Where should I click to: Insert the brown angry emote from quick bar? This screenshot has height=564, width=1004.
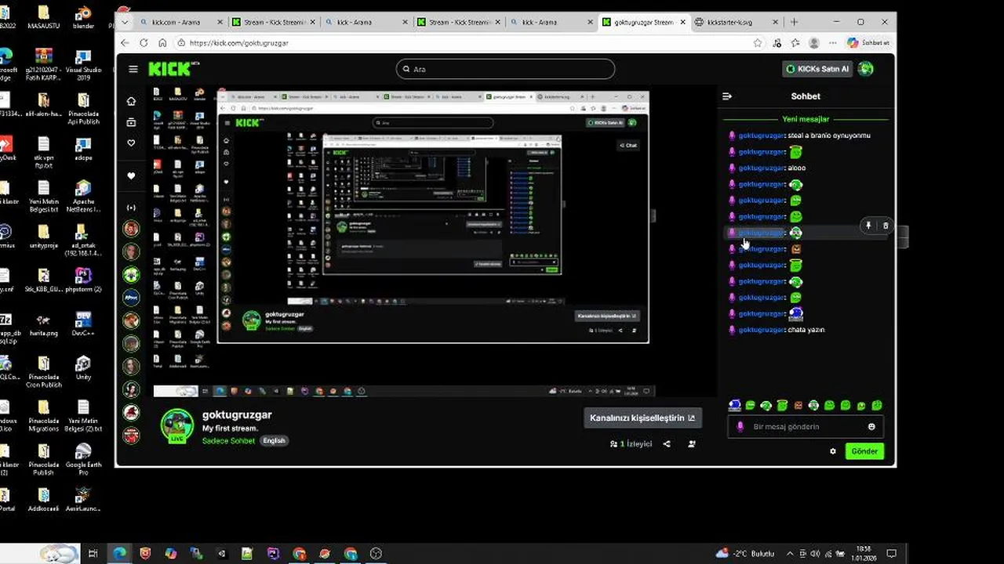pyautogui.click(x=798, y=406)
